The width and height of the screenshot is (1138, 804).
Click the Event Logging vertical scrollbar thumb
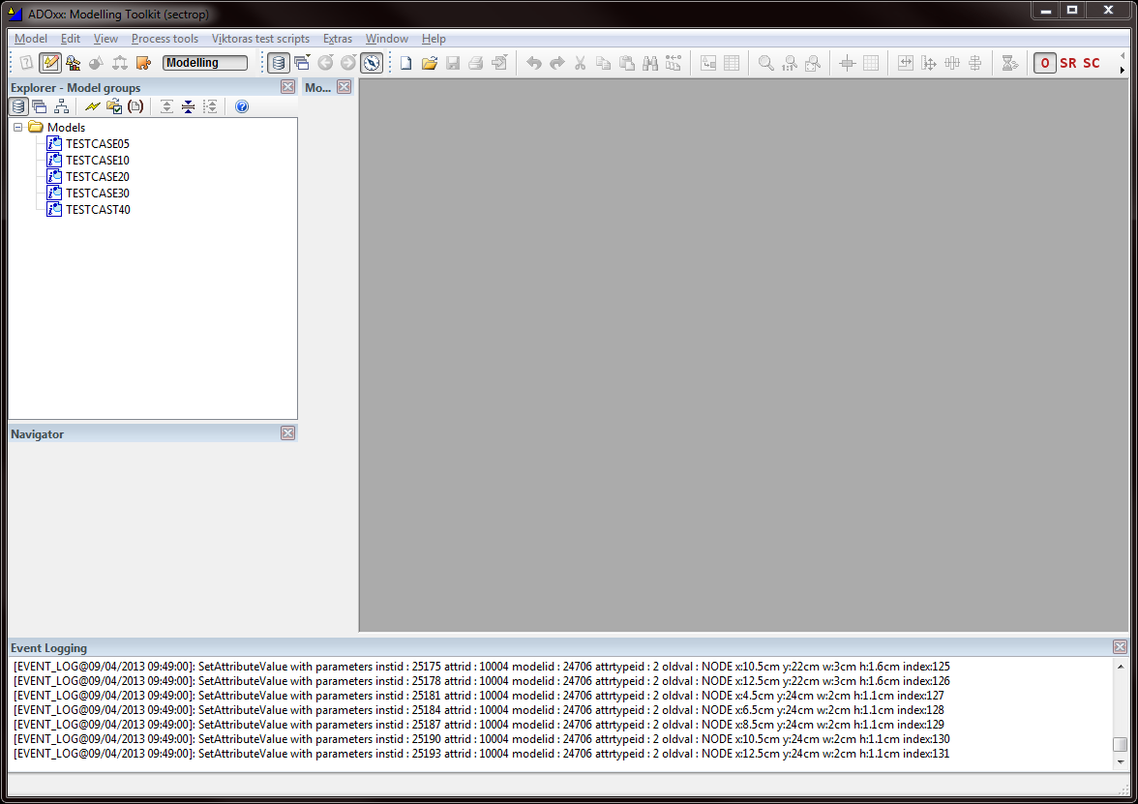[x=1121, y=745]
